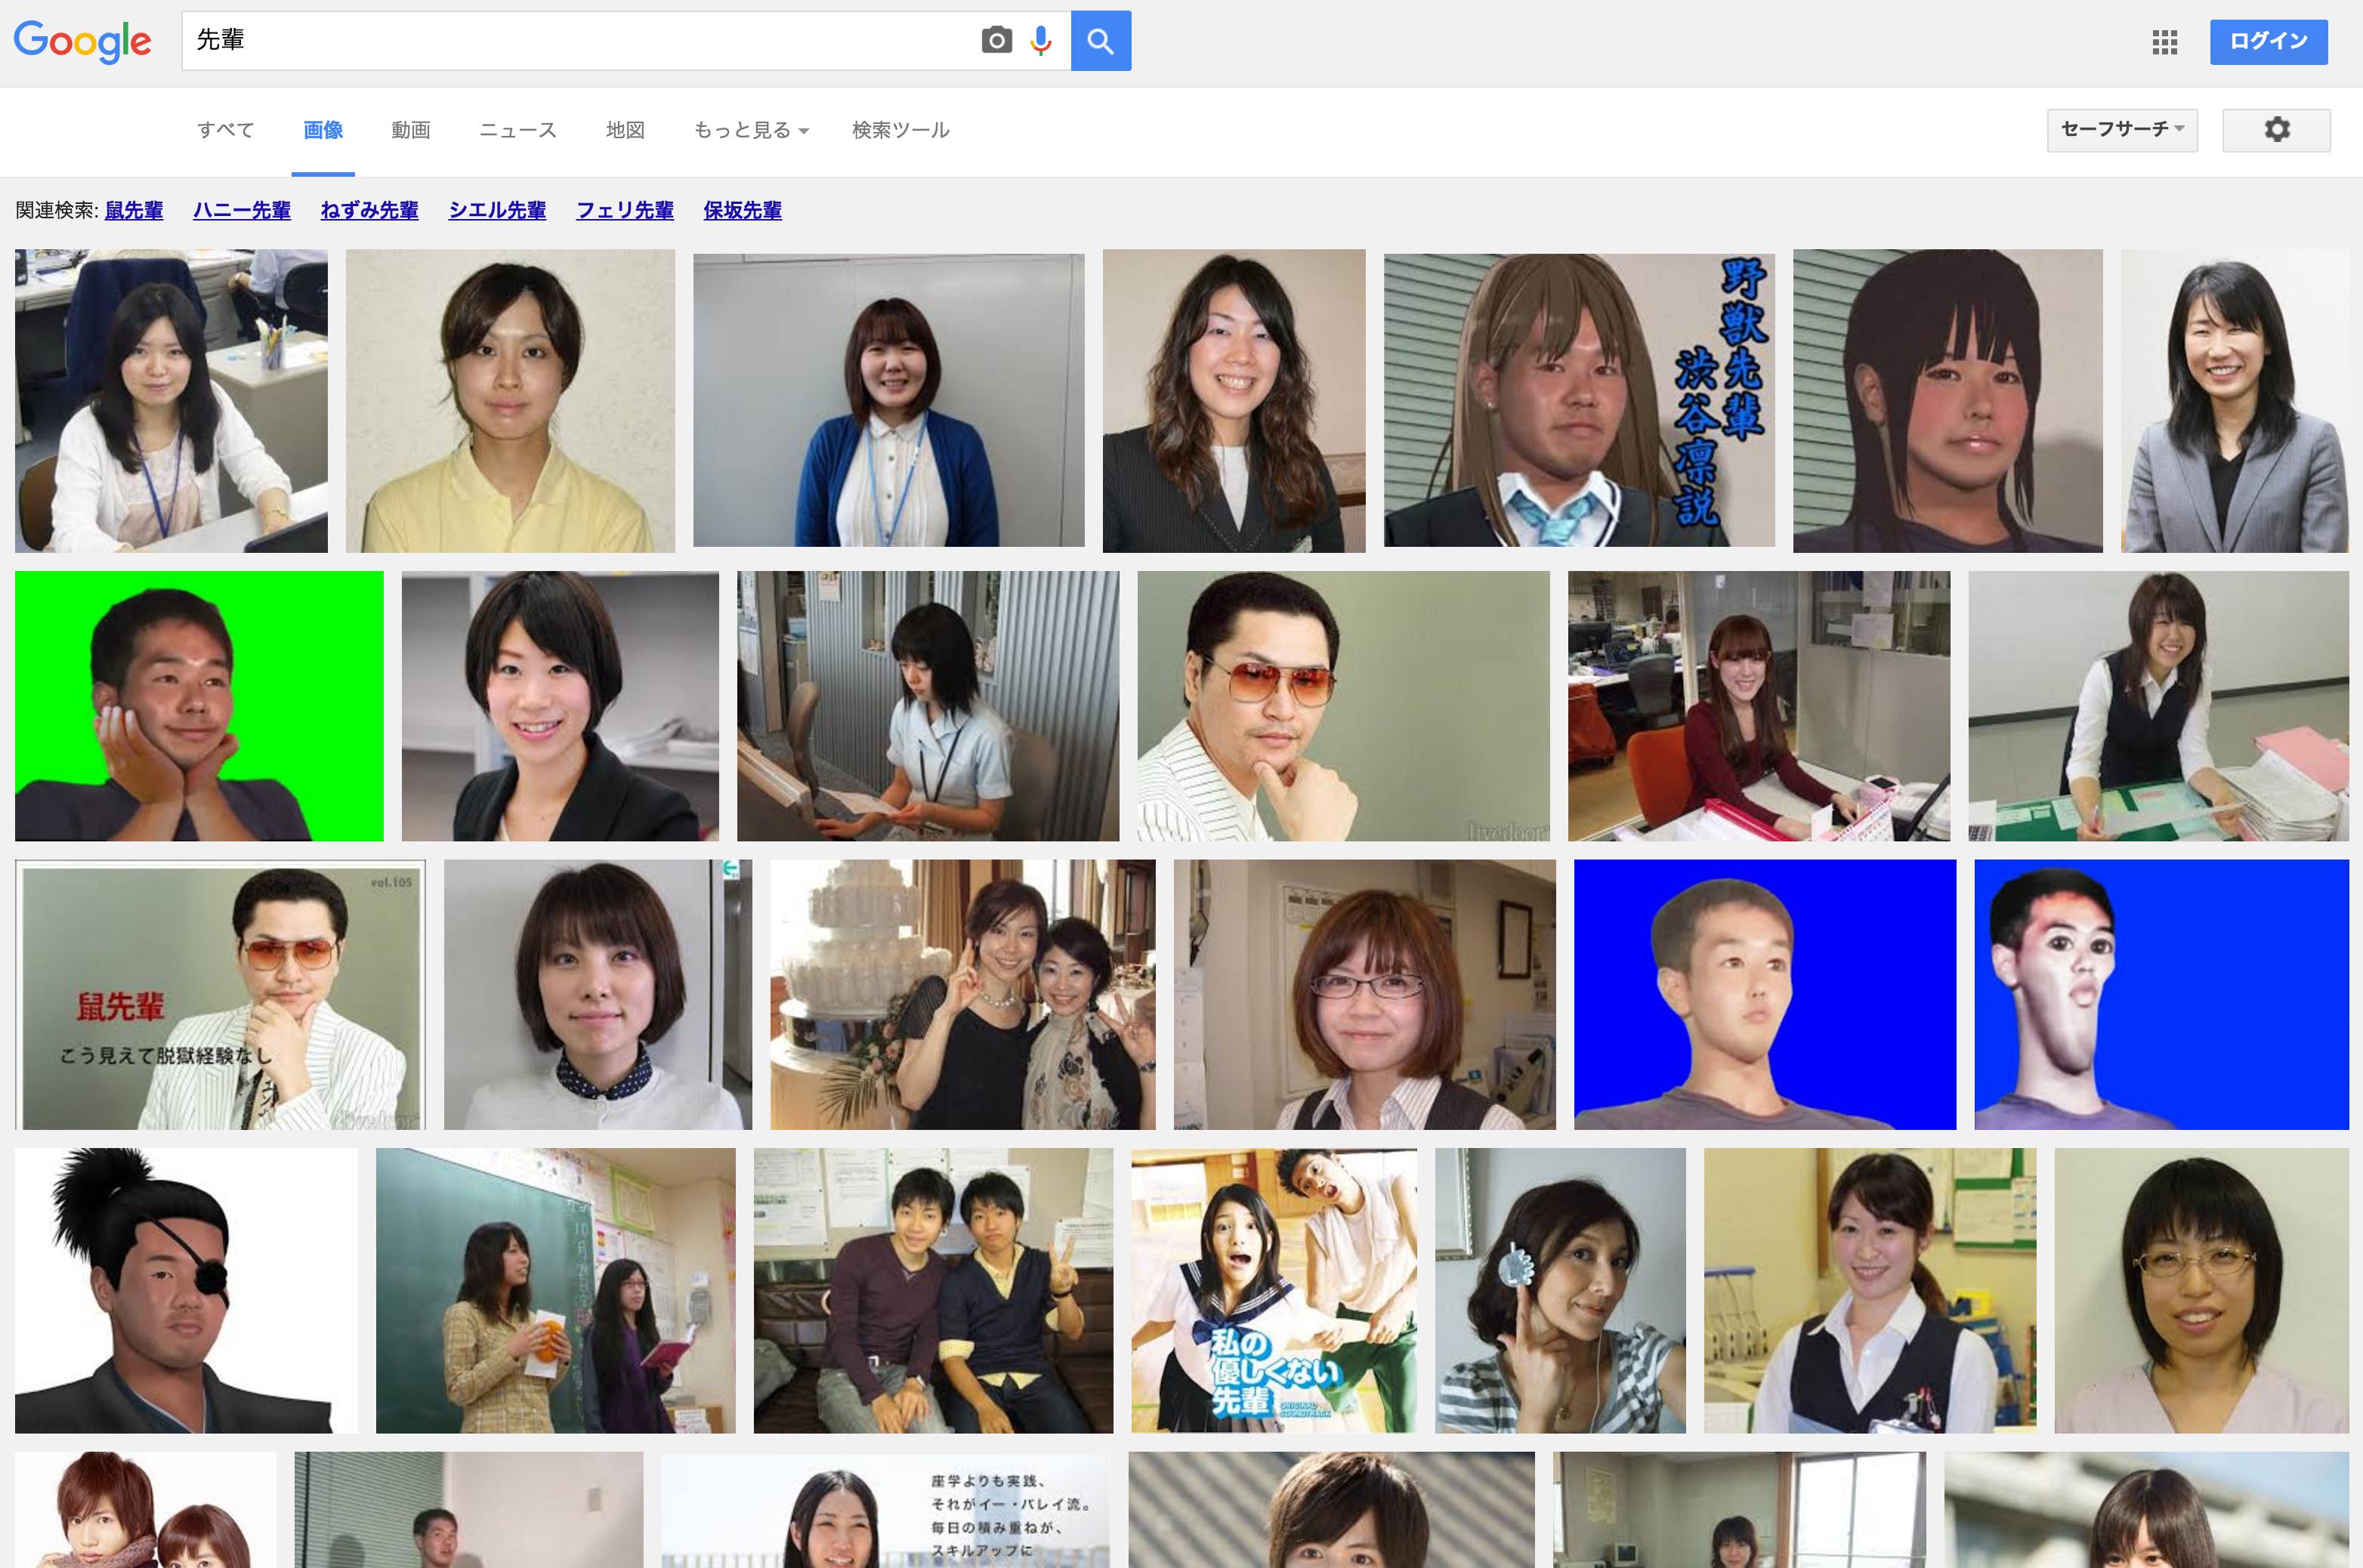Follow the related search link 鼠先輩
2363x1568 pixels.
coord(134,211)
